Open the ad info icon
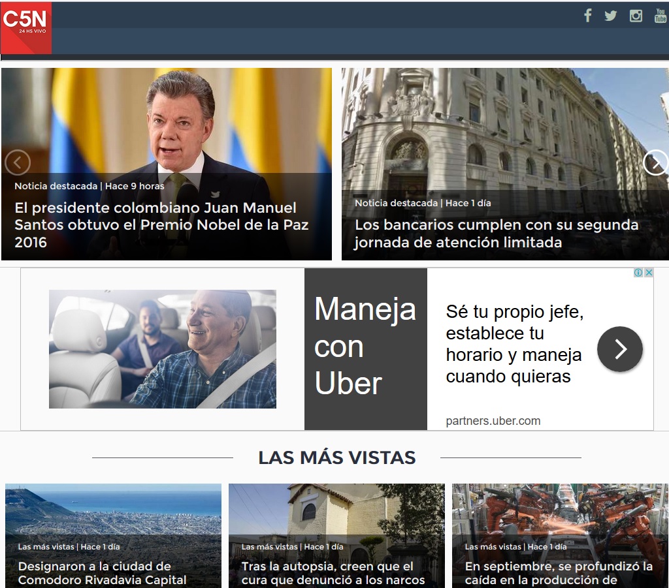Viewport: 669px width, 588px height. point(638,273)
